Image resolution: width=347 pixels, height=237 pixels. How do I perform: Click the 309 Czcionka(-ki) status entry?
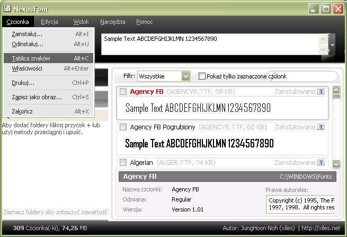point(37,228)
